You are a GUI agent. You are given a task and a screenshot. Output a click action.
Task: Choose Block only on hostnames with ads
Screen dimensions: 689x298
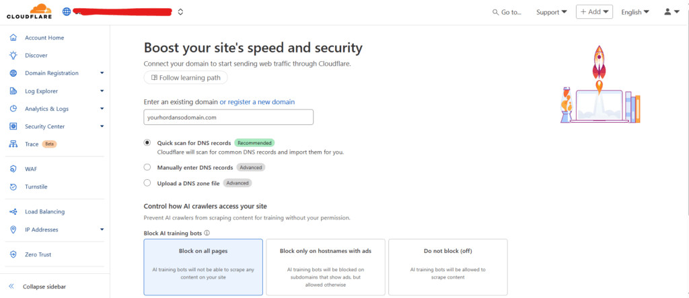(326, 267)
